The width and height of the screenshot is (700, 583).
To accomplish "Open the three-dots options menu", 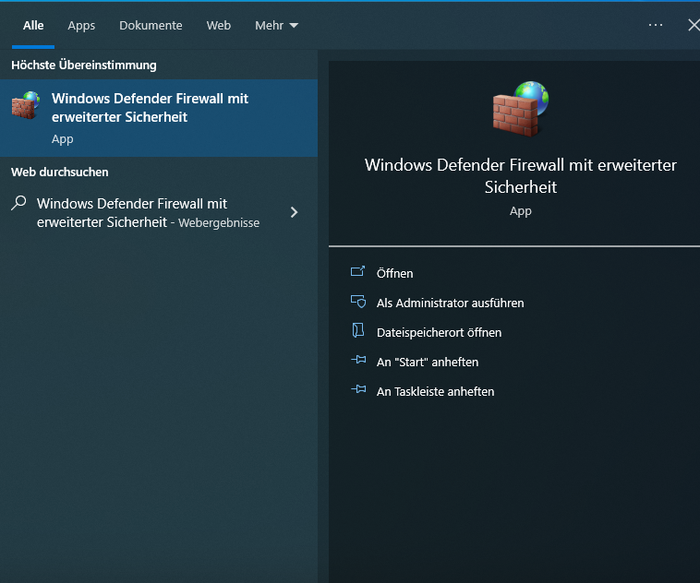I will (x=656, y=25).
